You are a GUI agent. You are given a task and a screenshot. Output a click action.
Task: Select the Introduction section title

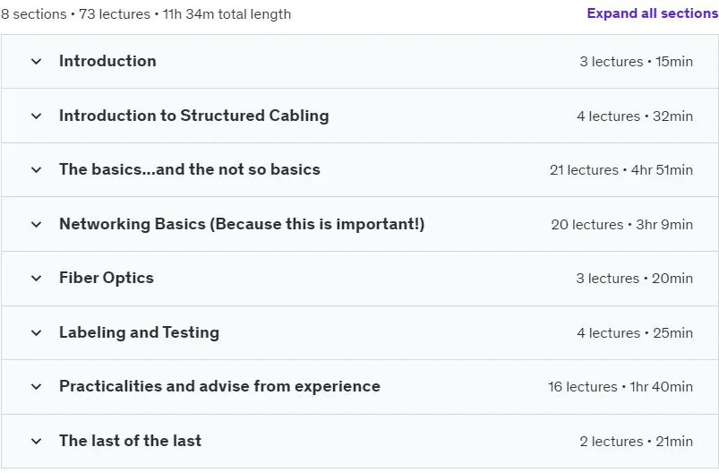[x=107, y=61]
